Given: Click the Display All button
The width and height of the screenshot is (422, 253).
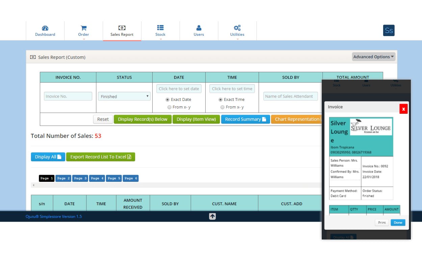Looking at the screenshot, I should [48, 157].
